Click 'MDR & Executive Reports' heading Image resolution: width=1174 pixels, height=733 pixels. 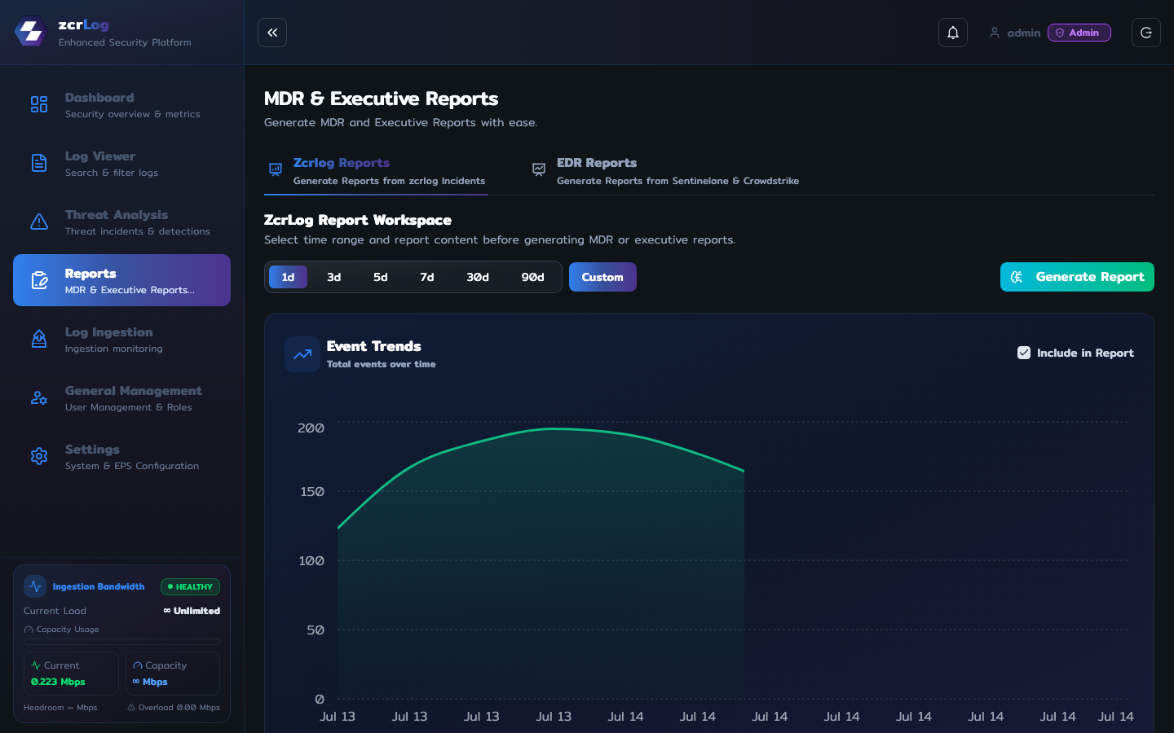(x=381, y=99)
